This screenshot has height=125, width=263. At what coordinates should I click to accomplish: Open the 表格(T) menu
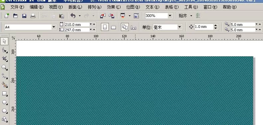point(172,7)
